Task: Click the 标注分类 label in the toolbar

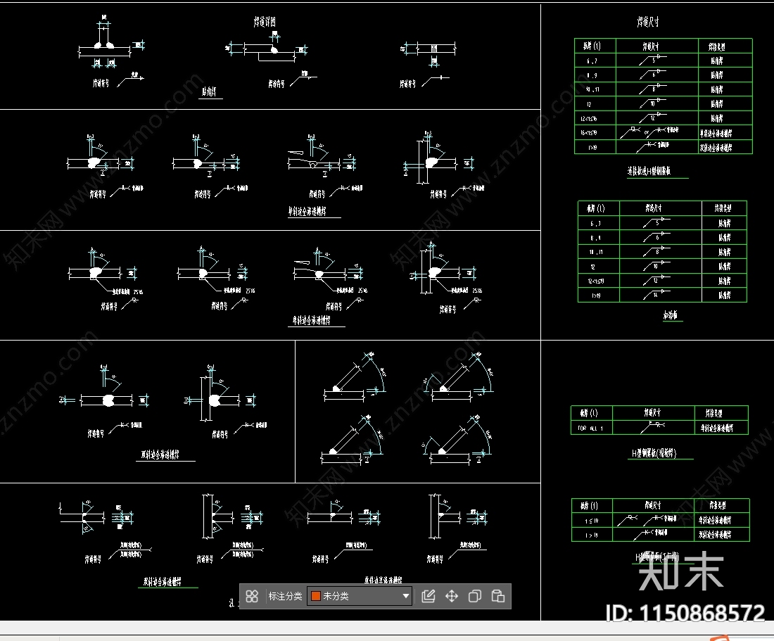Action: tap(285, 597)
